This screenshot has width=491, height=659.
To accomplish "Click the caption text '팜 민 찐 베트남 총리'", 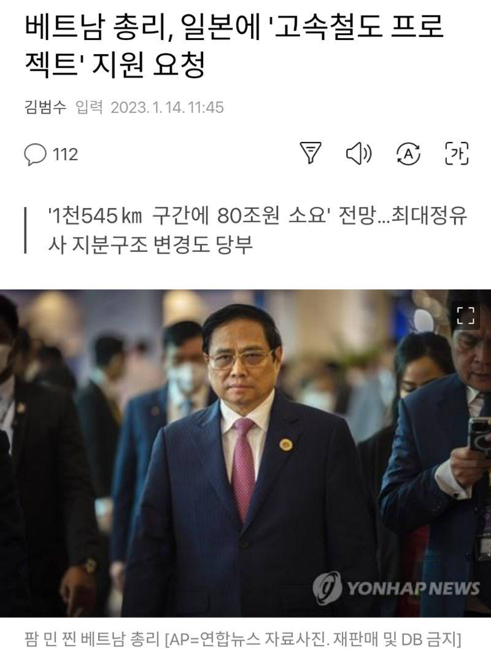I will (93, 640).
